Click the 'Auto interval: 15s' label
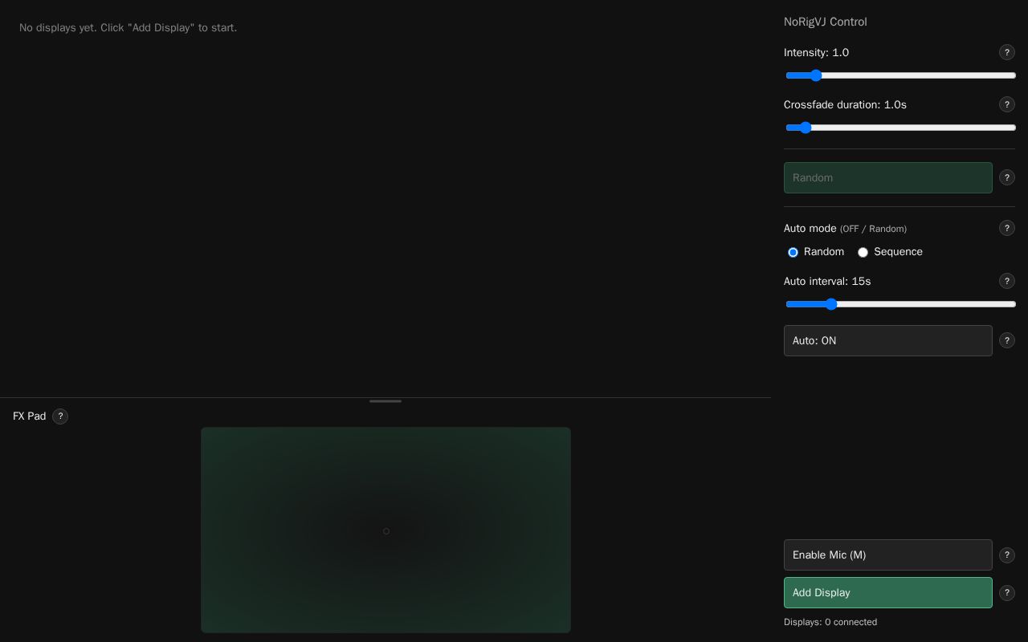 [827, 281]
